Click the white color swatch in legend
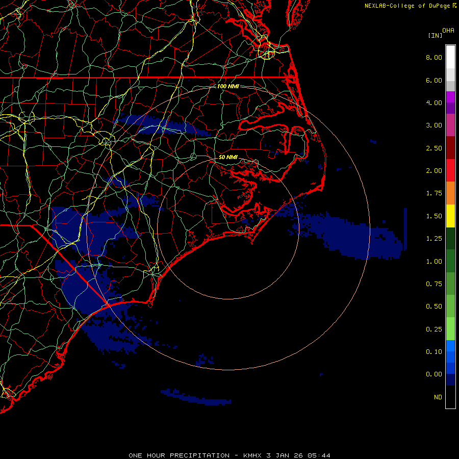 tap(450, 57)
